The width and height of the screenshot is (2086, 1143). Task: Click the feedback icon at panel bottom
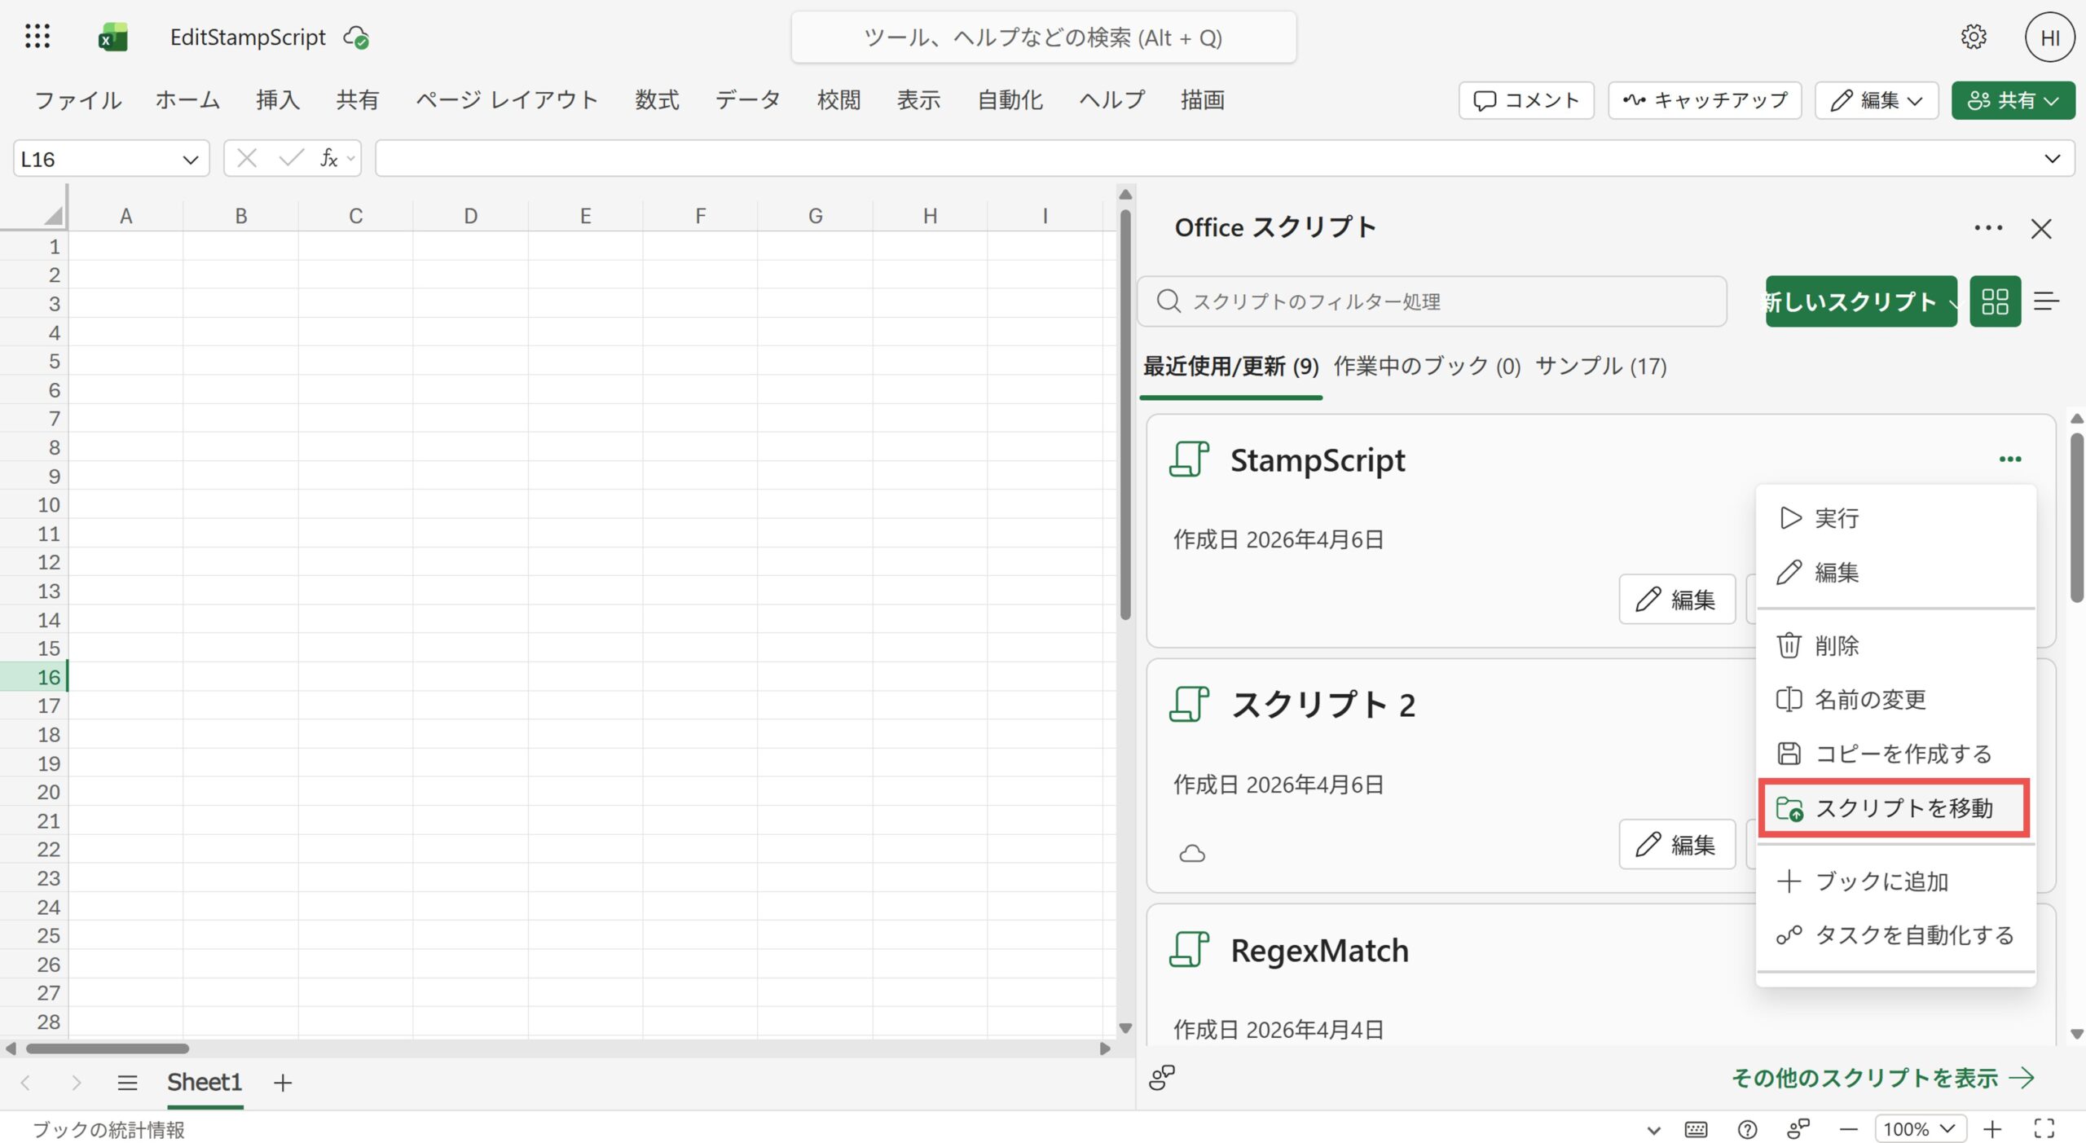1161,1077
